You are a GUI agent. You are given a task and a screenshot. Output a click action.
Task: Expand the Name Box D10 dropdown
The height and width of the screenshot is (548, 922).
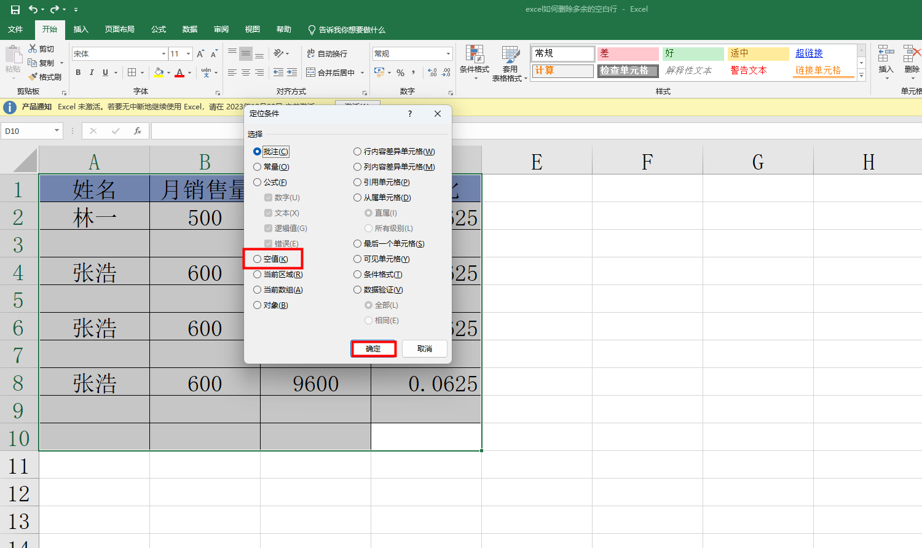click(x=57, y=131)
